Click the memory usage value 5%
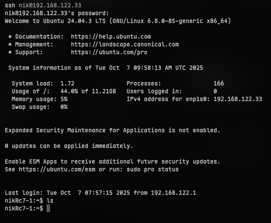The height and width of the screenshot is (223, 271). [64, 99]
